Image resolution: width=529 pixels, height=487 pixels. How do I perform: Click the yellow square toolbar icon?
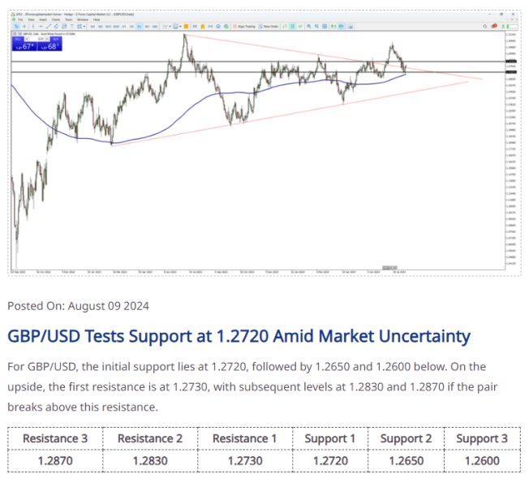tap(186, 26)
